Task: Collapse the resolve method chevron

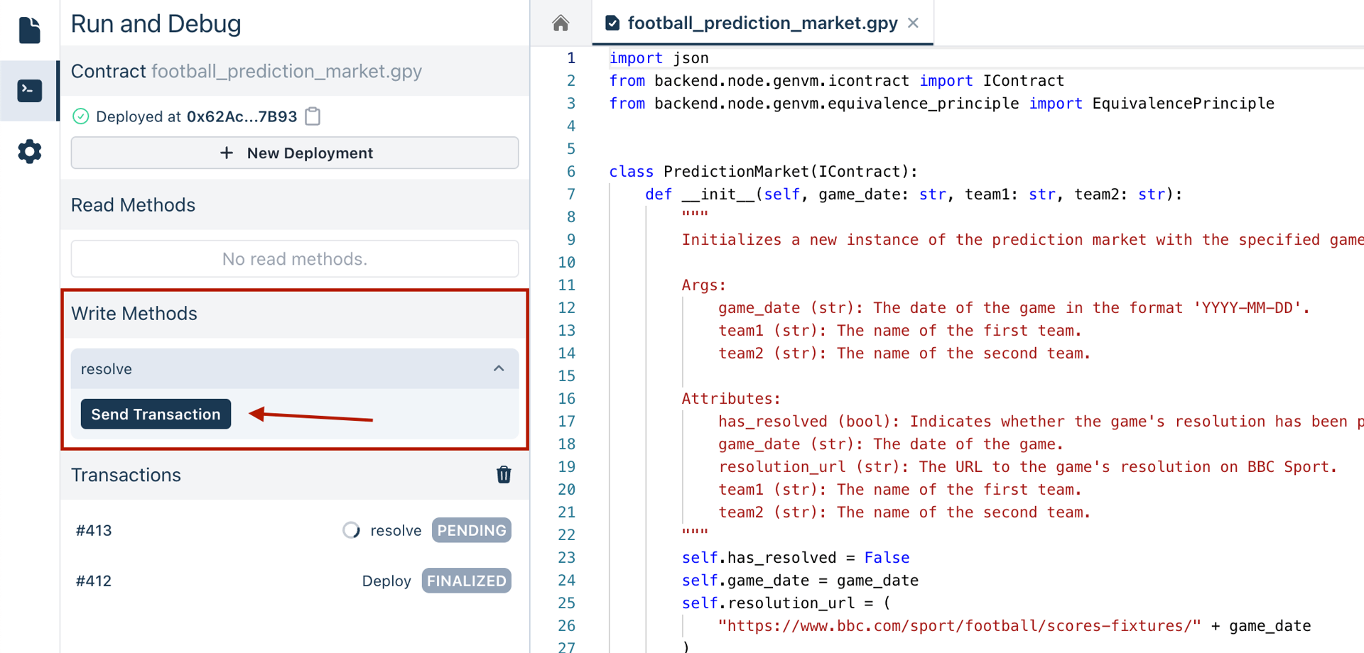Action: tap(499, 368)
